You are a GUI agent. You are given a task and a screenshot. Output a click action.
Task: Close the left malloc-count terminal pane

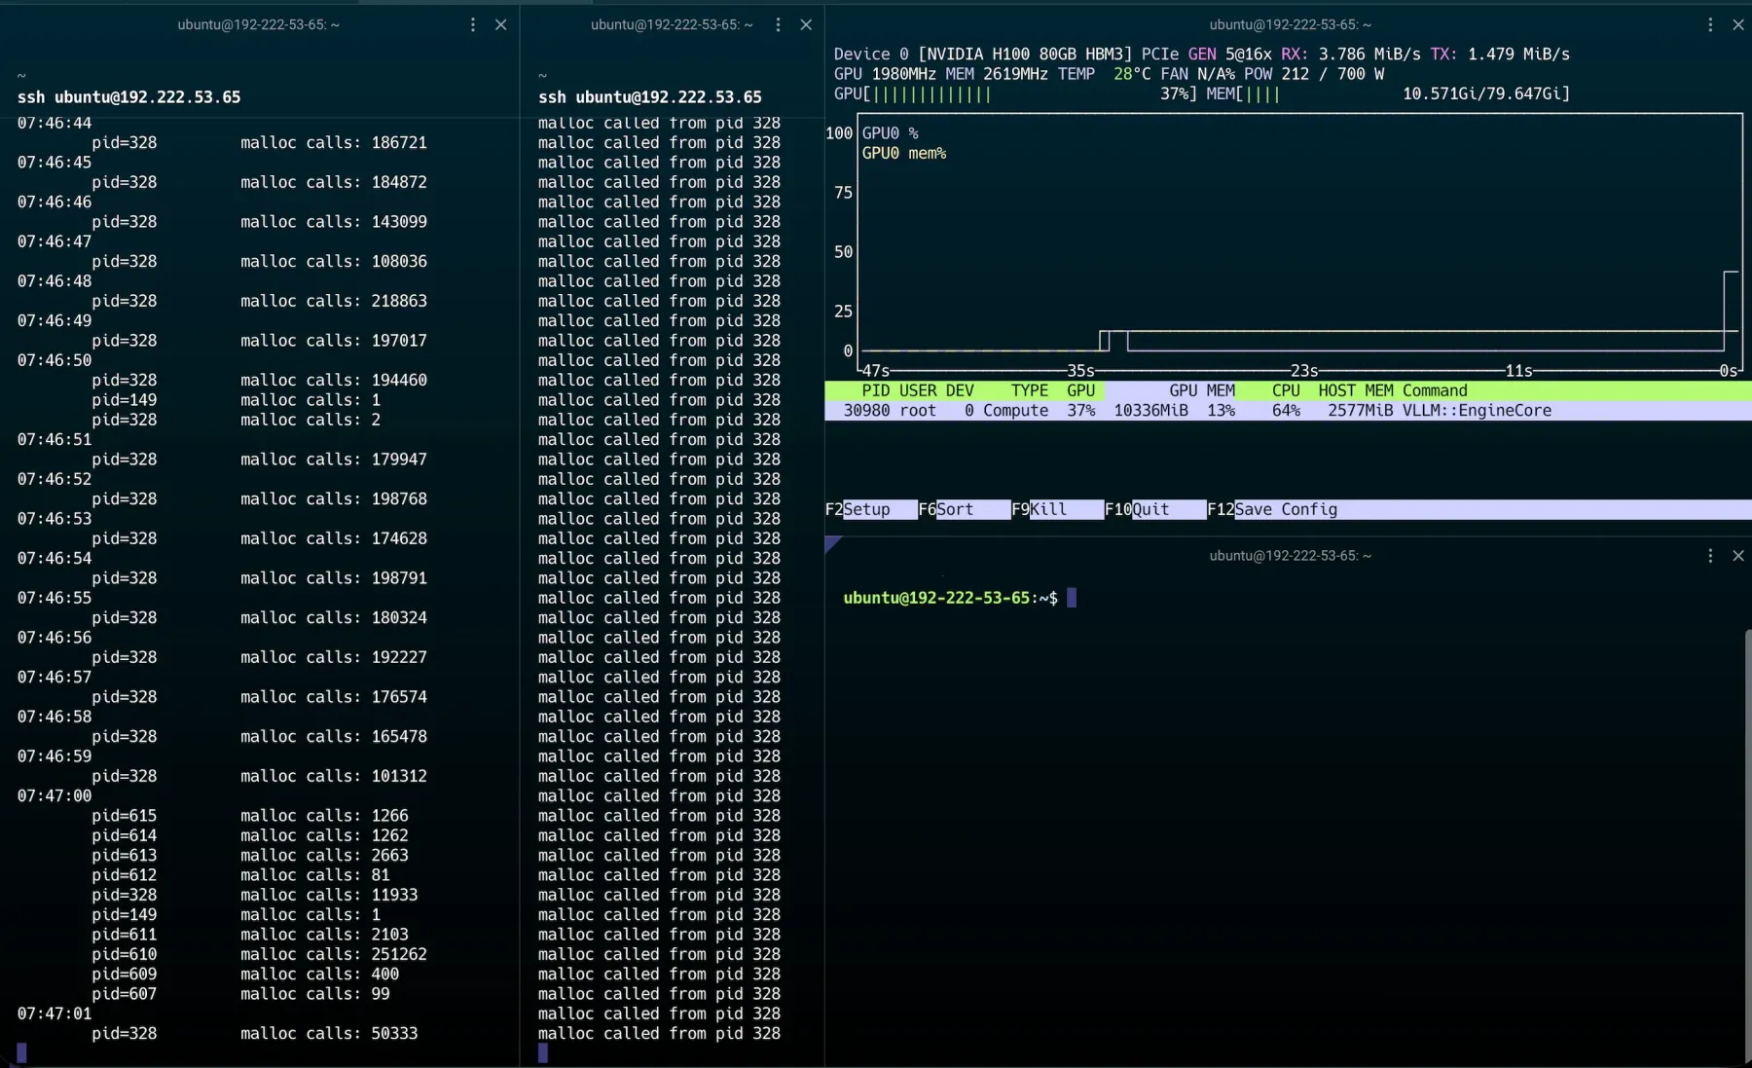click(x=501, y=24)
